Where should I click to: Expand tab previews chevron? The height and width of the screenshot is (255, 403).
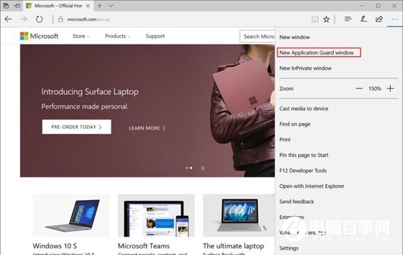pos(111,5)
